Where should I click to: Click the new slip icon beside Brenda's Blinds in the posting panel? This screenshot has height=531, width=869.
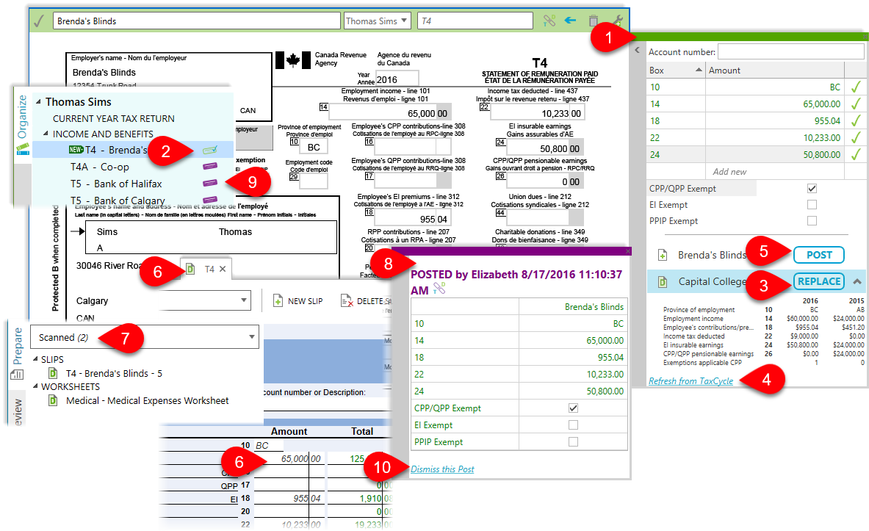[x=663, y=255]
